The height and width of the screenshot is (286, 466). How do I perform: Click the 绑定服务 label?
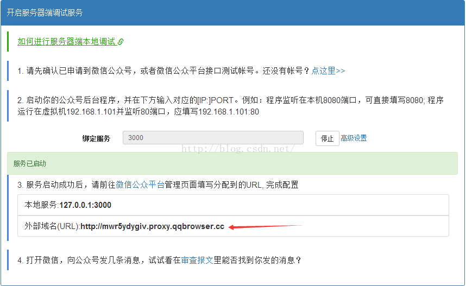coord(96,138)
